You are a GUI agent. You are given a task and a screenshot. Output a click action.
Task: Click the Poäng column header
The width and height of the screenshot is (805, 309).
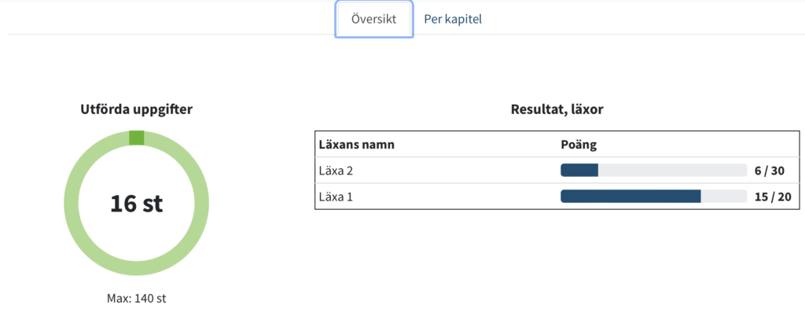[579, 145]
